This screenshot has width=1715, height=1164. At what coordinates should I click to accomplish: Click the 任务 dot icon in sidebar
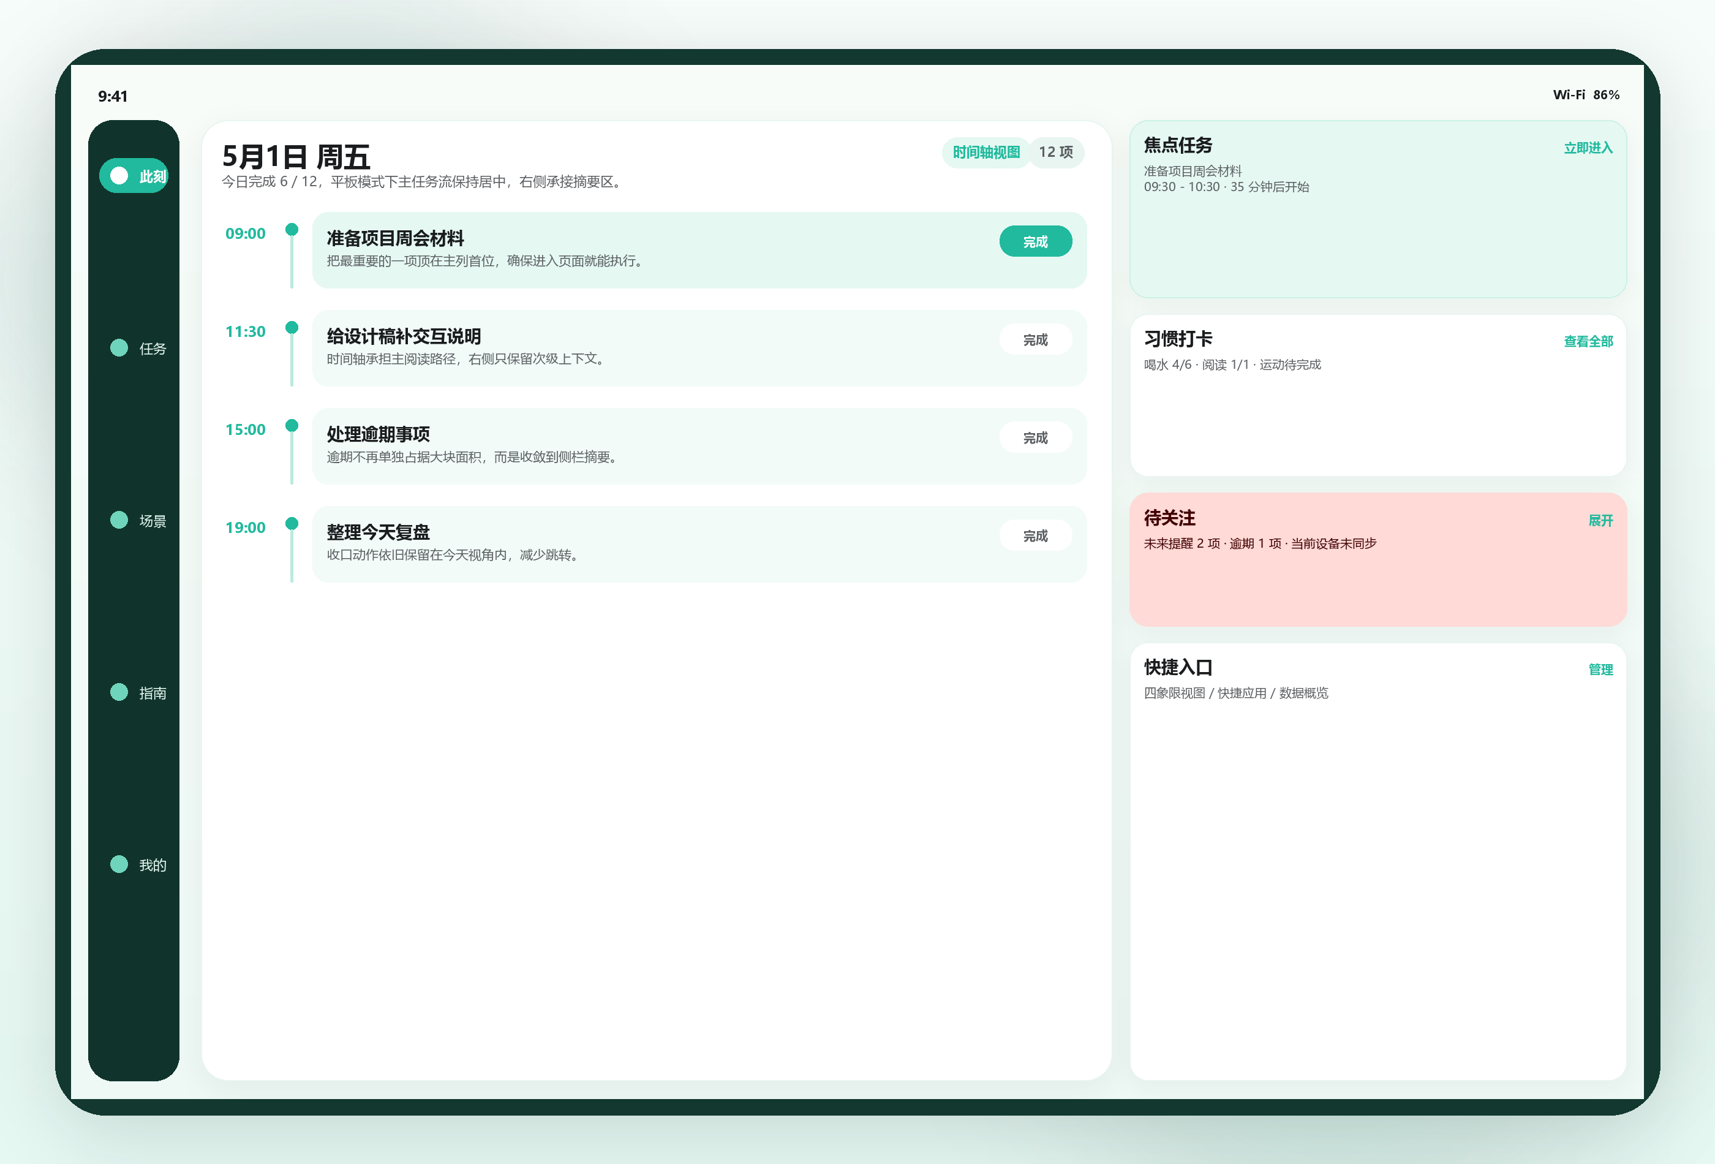[x=119, y=347]
